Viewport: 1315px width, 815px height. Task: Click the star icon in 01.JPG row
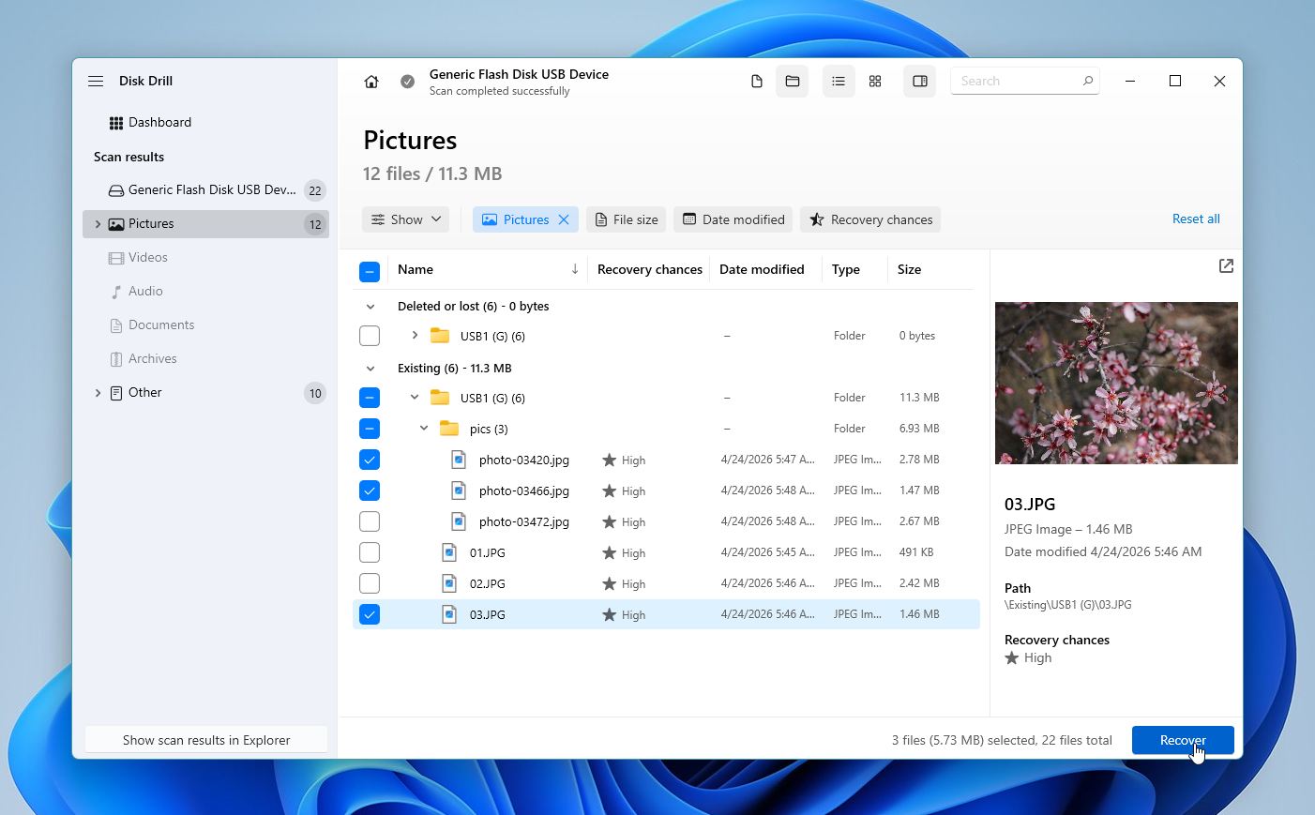[610, 553]
